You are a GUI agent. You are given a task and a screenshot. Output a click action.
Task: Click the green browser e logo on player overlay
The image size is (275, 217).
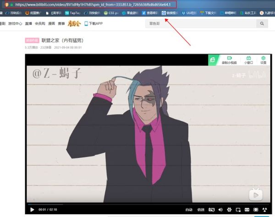click(213, 60)
